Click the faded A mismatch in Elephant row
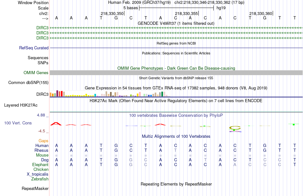Screen dimensions: 303x196 point(235,165)
